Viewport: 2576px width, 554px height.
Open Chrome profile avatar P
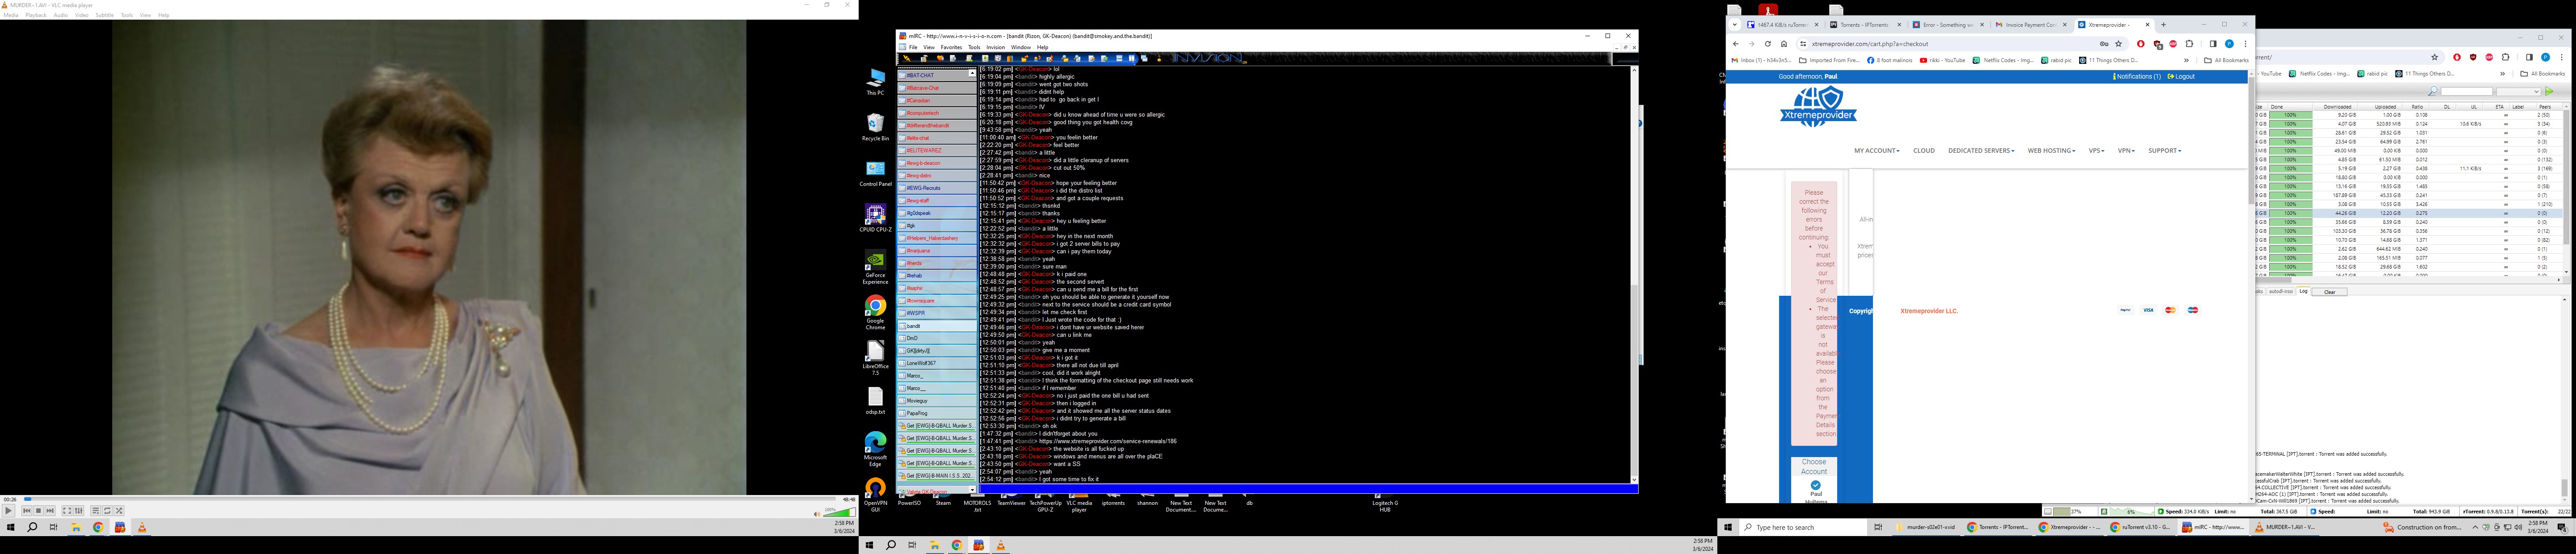(x=2229, y=44)
